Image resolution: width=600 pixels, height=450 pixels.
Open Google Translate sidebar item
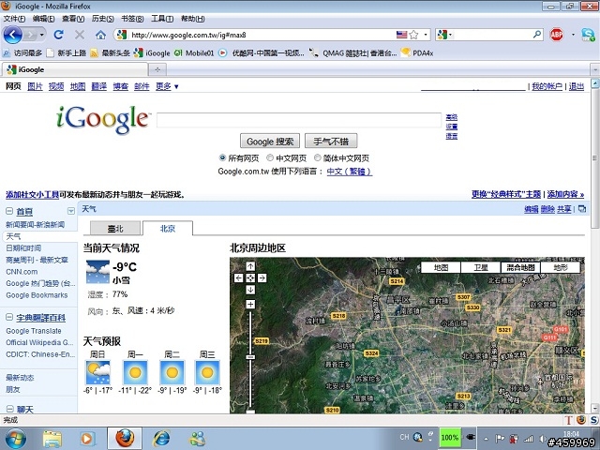(34, 331)
